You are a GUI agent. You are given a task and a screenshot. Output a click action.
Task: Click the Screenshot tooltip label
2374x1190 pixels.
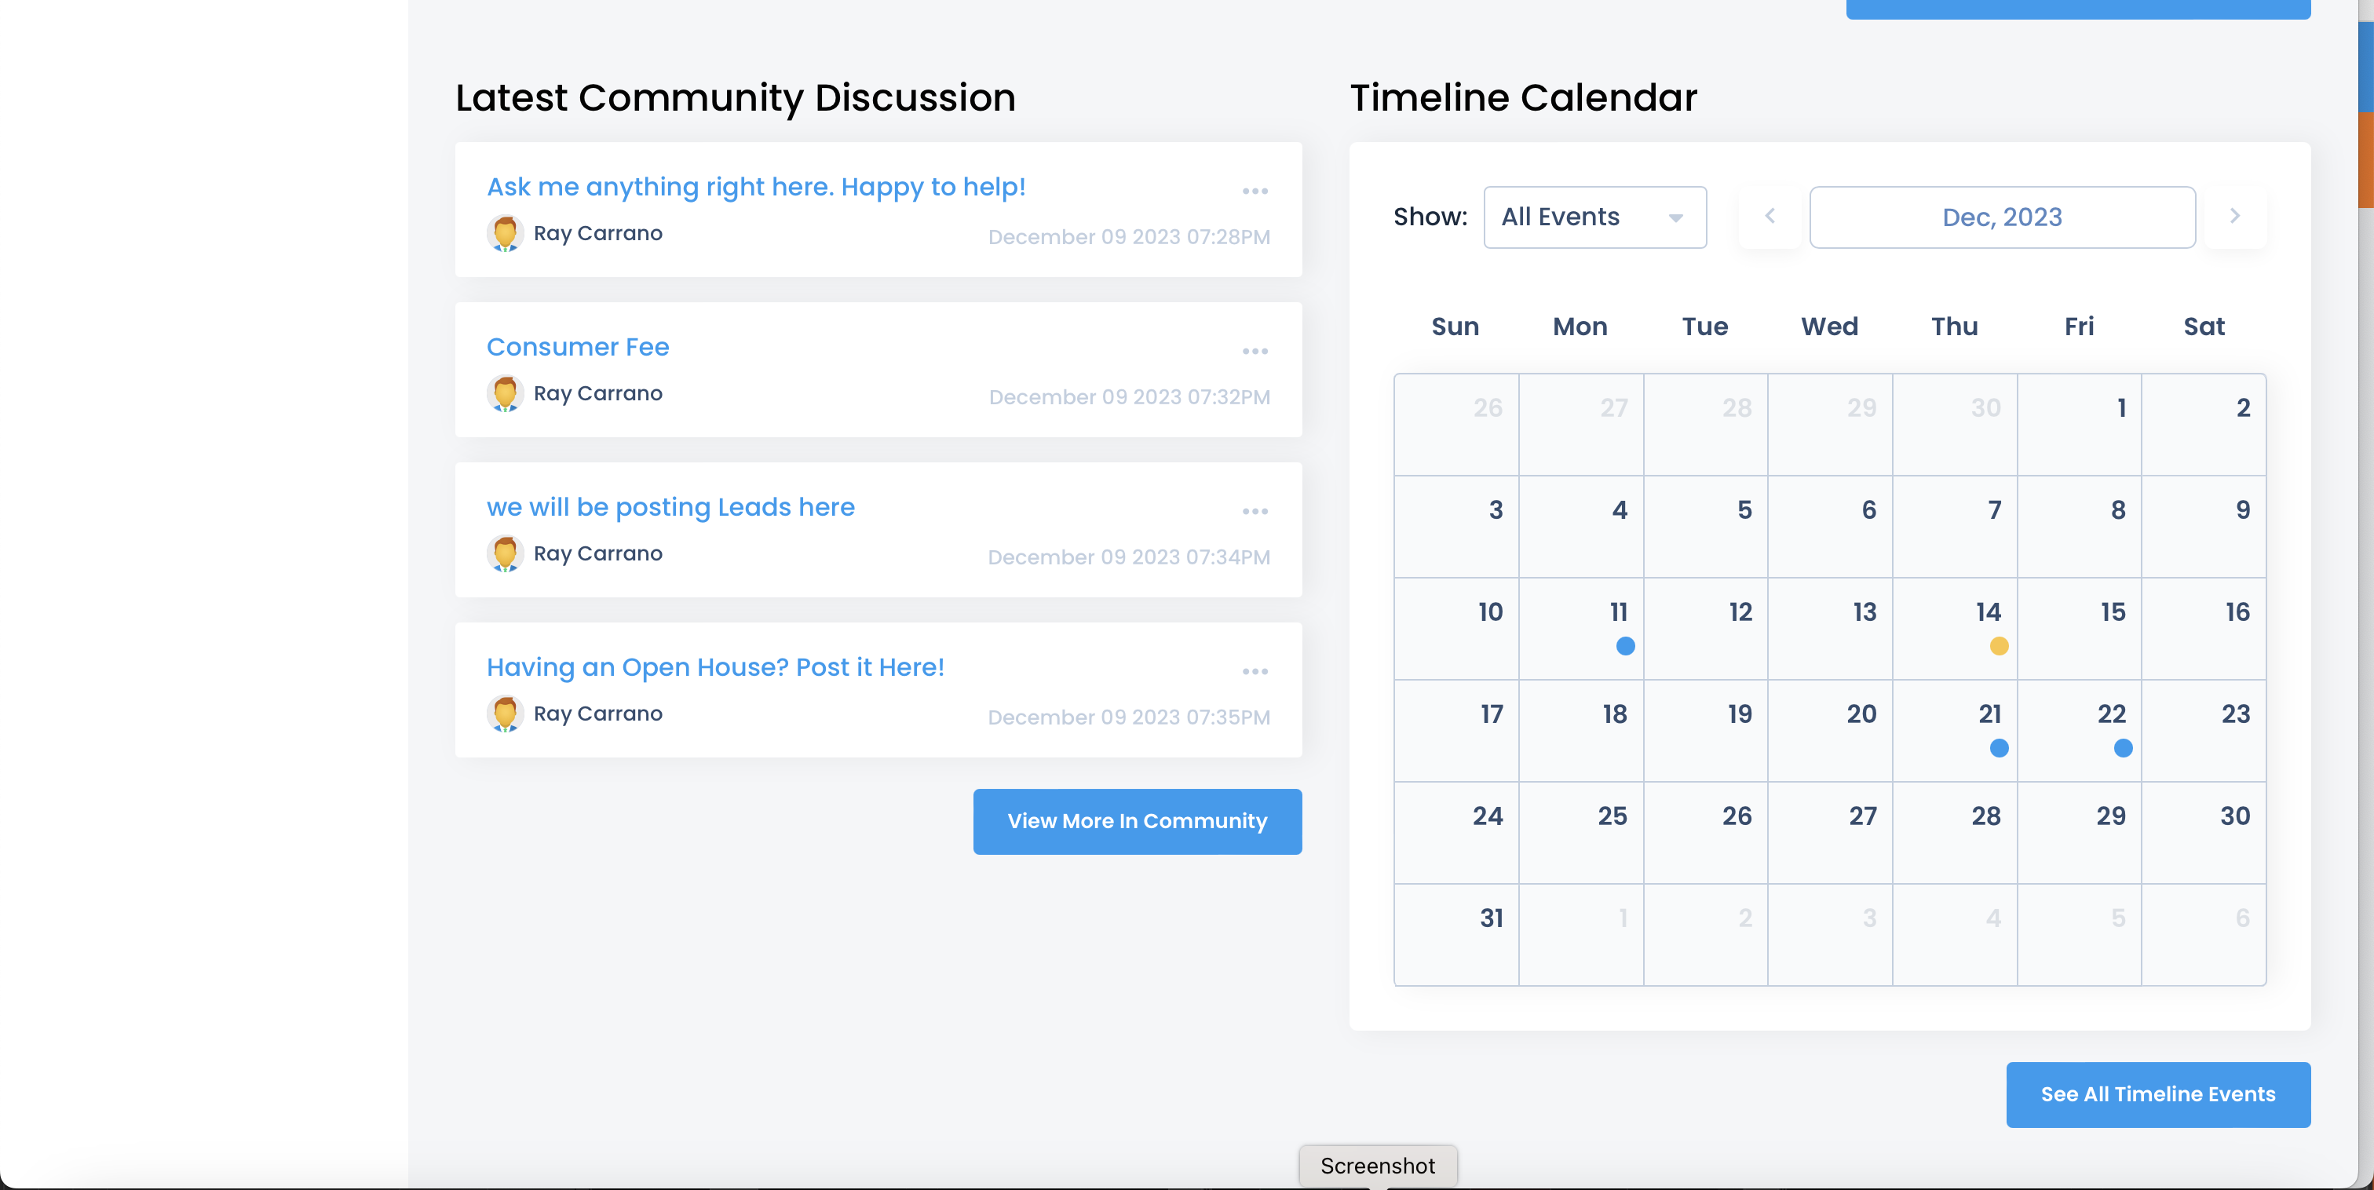point(1378,1166)
